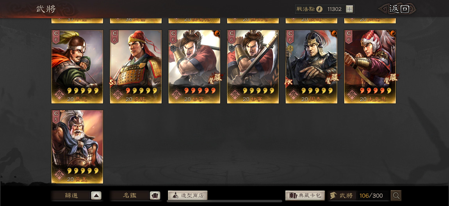Open the 篩選 filter menu
This screenshot has height=206, width=449.
click(71, 196)
